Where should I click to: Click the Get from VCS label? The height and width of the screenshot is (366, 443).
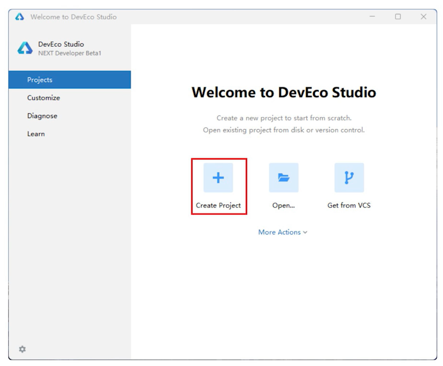click(349, 206)
